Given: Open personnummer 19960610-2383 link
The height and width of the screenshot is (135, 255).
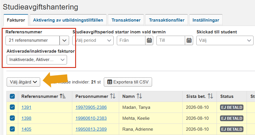Looking at the screenshot, I should coord(91,118).
